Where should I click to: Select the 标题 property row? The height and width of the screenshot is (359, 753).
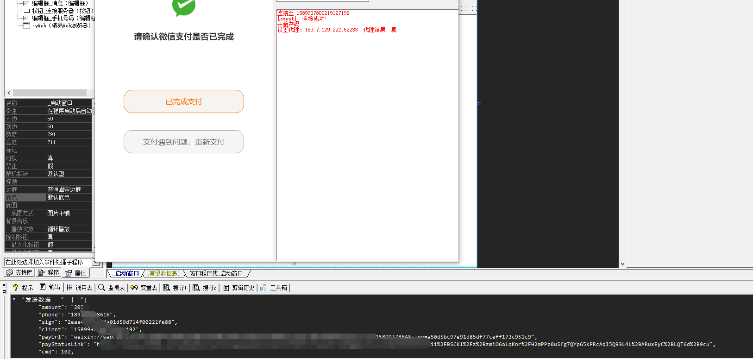[48, 182]
